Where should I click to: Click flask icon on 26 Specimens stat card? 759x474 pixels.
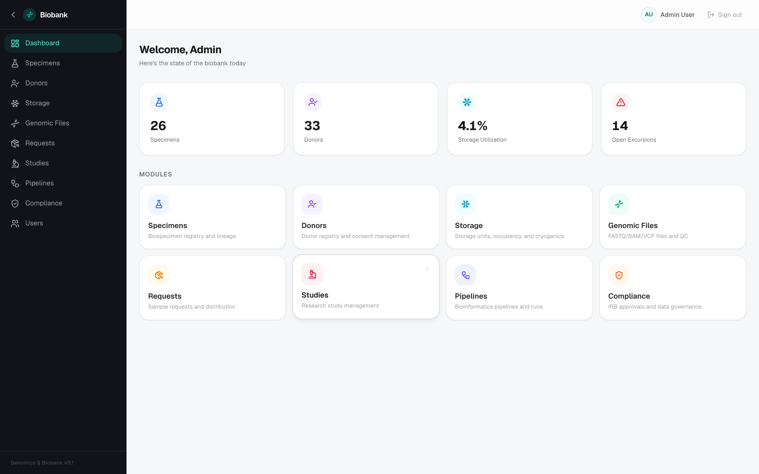pos(159,102)
